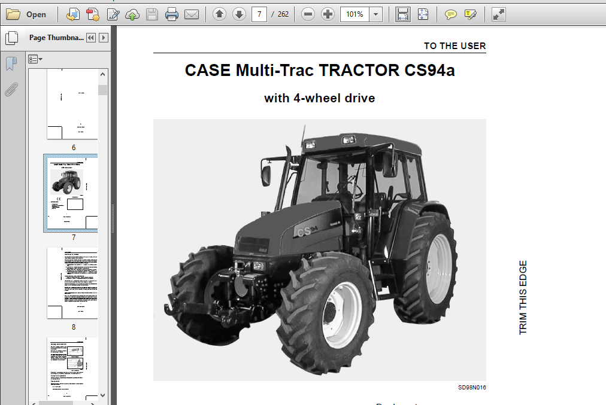Click thumbnail scrollbar up arrow
Screen dimensions: 606x405
[x=102, y=75]
